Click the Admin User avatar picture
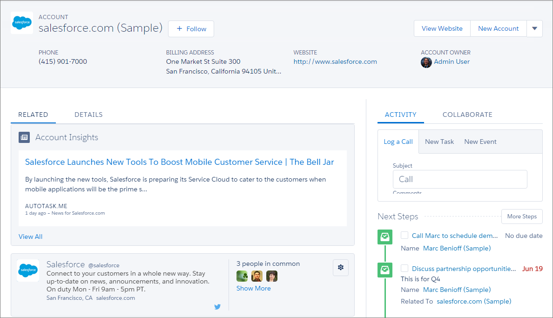The image size is (553, 318). 426,62
